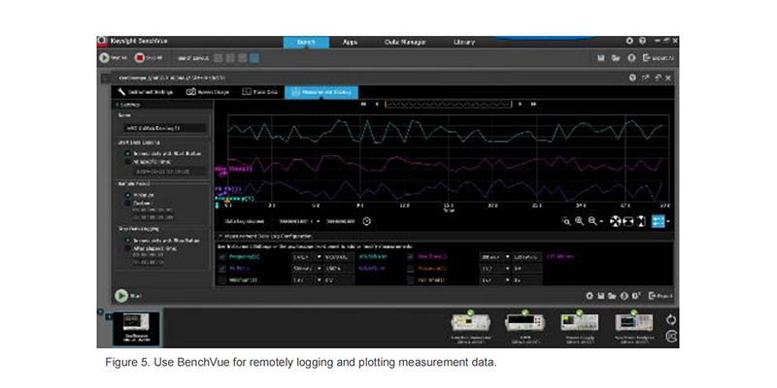Click the data overview scrubber strip
Screen dimensions: 777x388
[x=449, y=104]
